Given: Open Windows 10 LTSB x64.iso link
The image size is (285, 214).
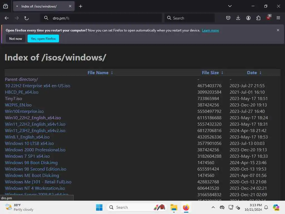Looking at the screenshot, I should (30, 144).
